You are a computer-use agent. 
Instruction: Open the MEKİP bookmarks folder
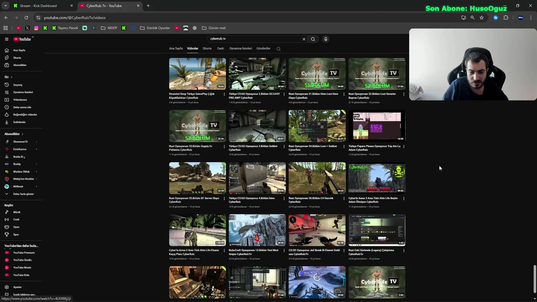click(x=109, y=28)
